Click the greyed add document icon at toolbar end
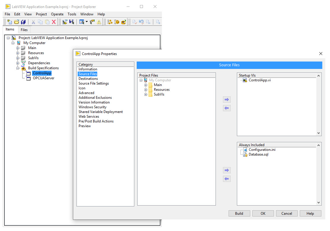Image resolution: width=330 pixels, height=231 pixels. (158, 22)
